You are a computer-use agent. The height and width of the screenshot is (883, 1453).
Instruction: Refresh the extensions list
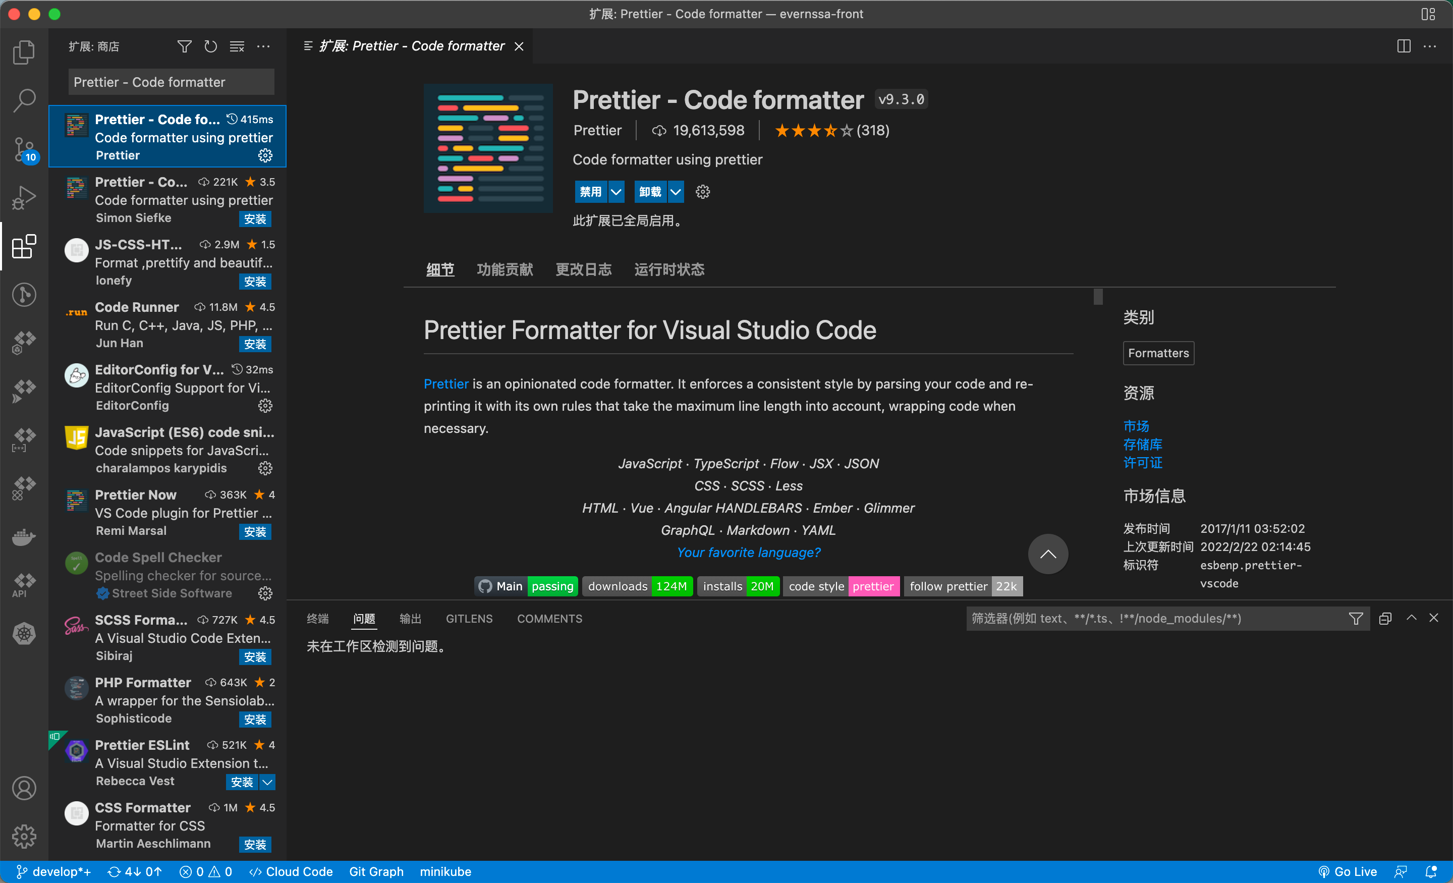point(210,46)
